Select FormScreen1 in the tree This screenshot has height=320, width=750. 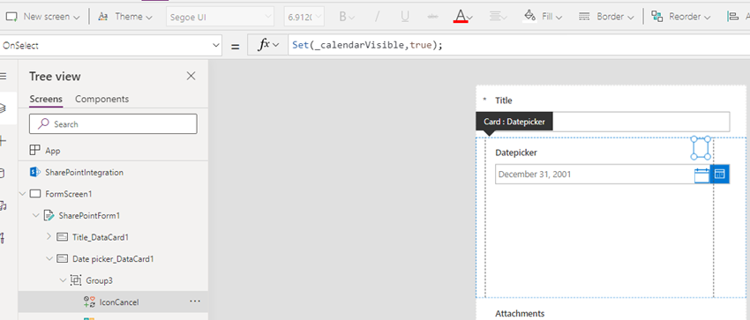[x=69, y=194]
